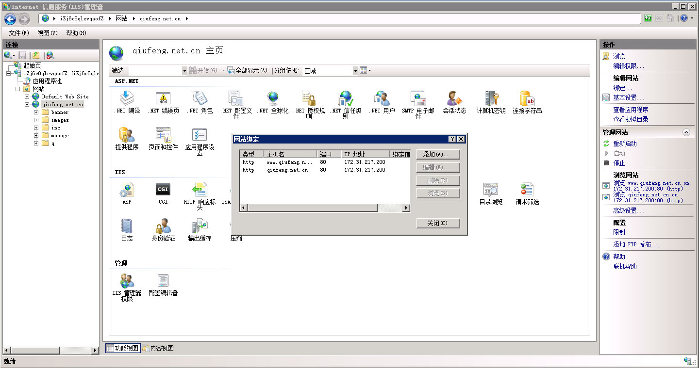Viewport: 699px width, 368px height.
Task: Collapse the 网站 tree node
Action: click(x=18, y=89)
